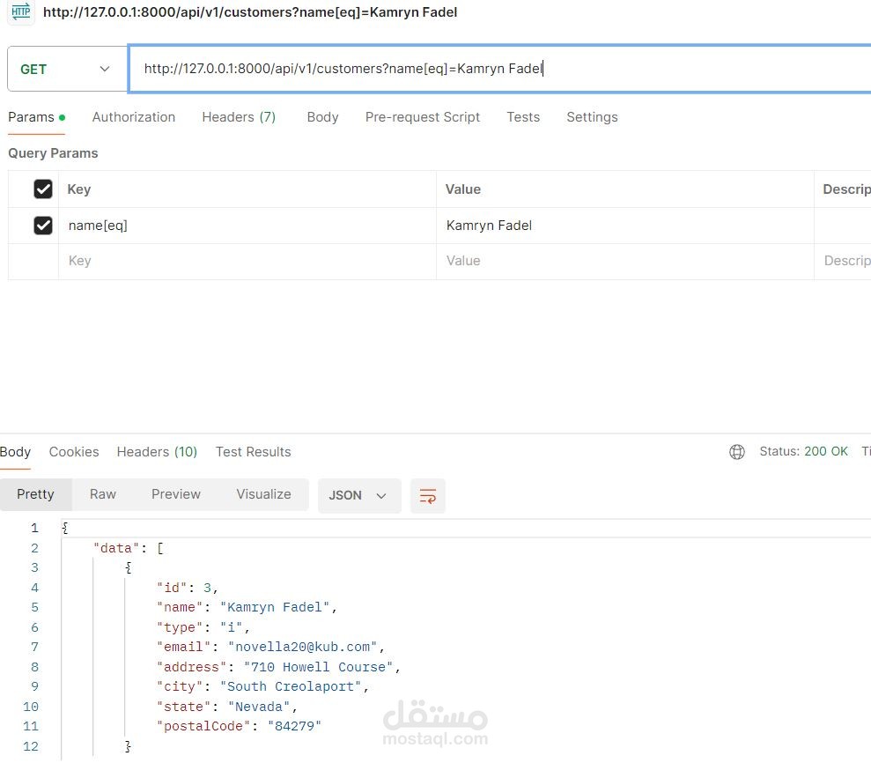Viewport: 871px width, 763px height.
Task: Toggle the word wrap lines icon
Action: [x=428, y=496]
